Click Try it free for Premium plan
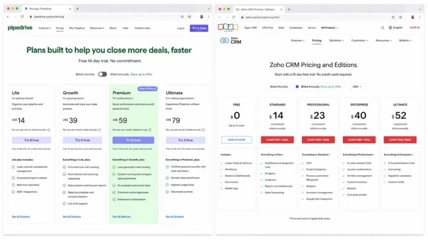428x240 pixels. pos(133,140)
